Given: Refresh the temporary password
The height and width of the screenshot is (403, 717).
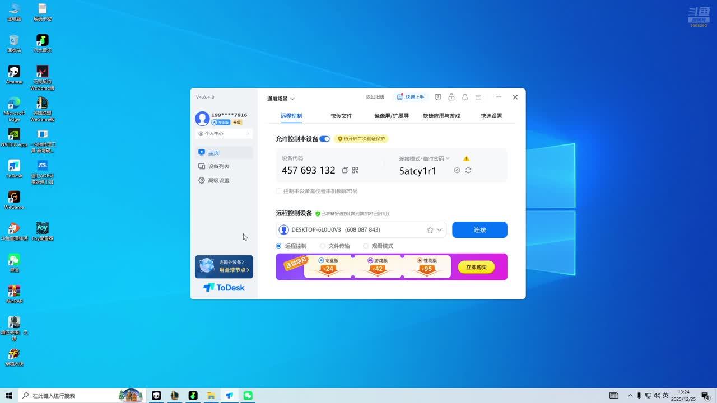Looking at the screenshot, I should [x=468, y=170].
